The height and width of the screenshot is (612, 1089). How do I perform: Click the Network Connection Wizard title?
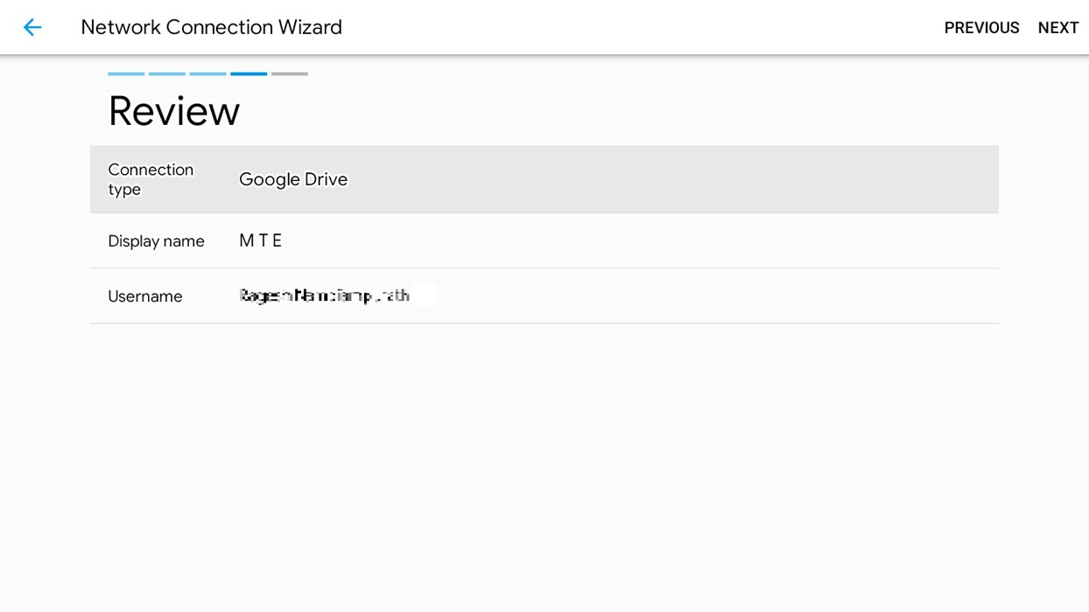tap(211, 27)
